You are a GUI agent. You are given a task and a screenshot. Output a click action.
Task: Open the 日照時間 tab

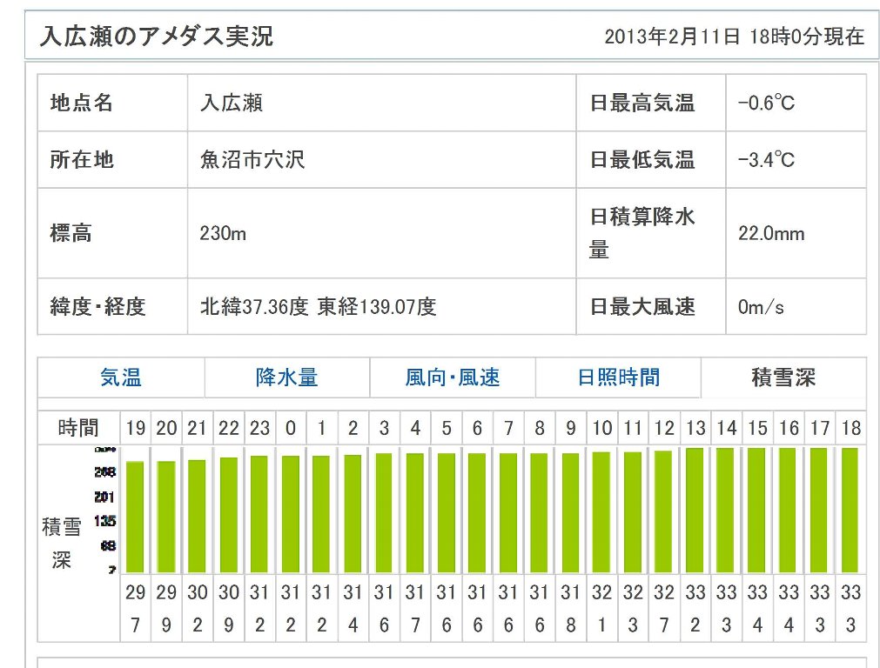click(x=618, y=377)
